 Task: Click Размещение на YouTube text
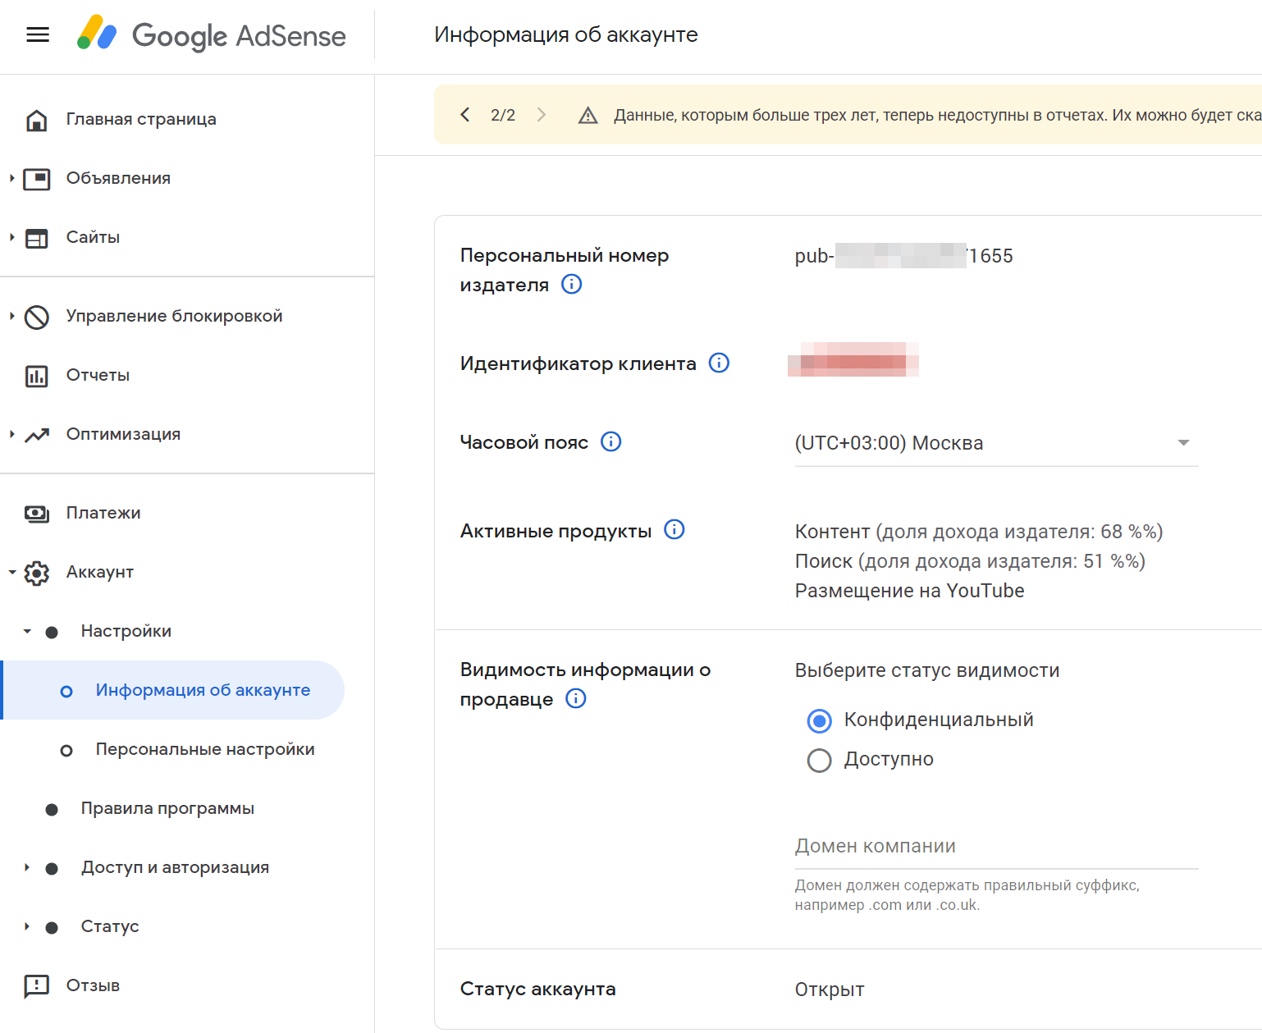click(x=909, y=591)
